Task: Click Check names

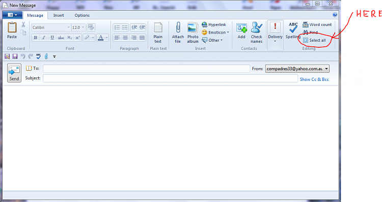Action: point(257,33)
